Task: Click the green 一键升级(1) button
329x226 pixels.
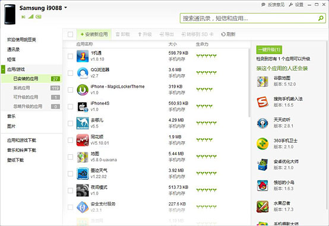Action: click(269, 49)
